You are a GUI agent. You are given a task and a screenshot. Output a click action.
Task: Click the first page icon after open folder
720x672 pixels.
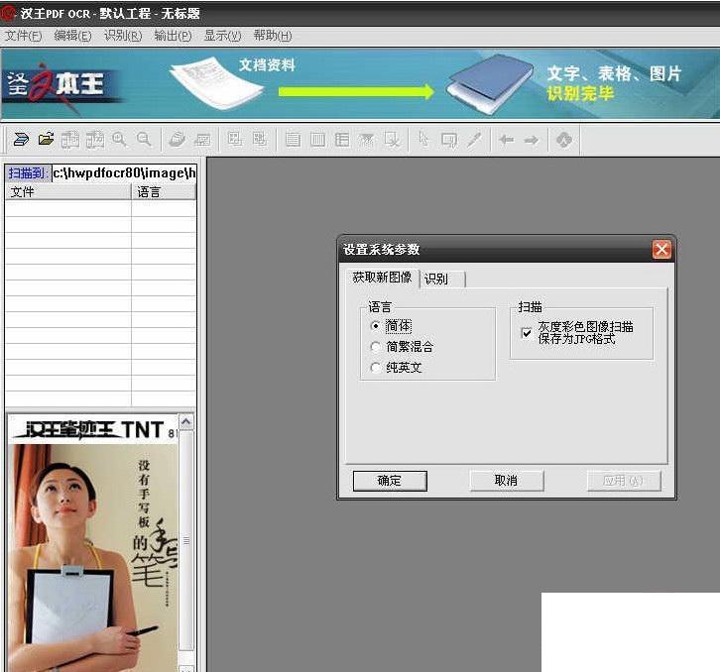[70, 139]
